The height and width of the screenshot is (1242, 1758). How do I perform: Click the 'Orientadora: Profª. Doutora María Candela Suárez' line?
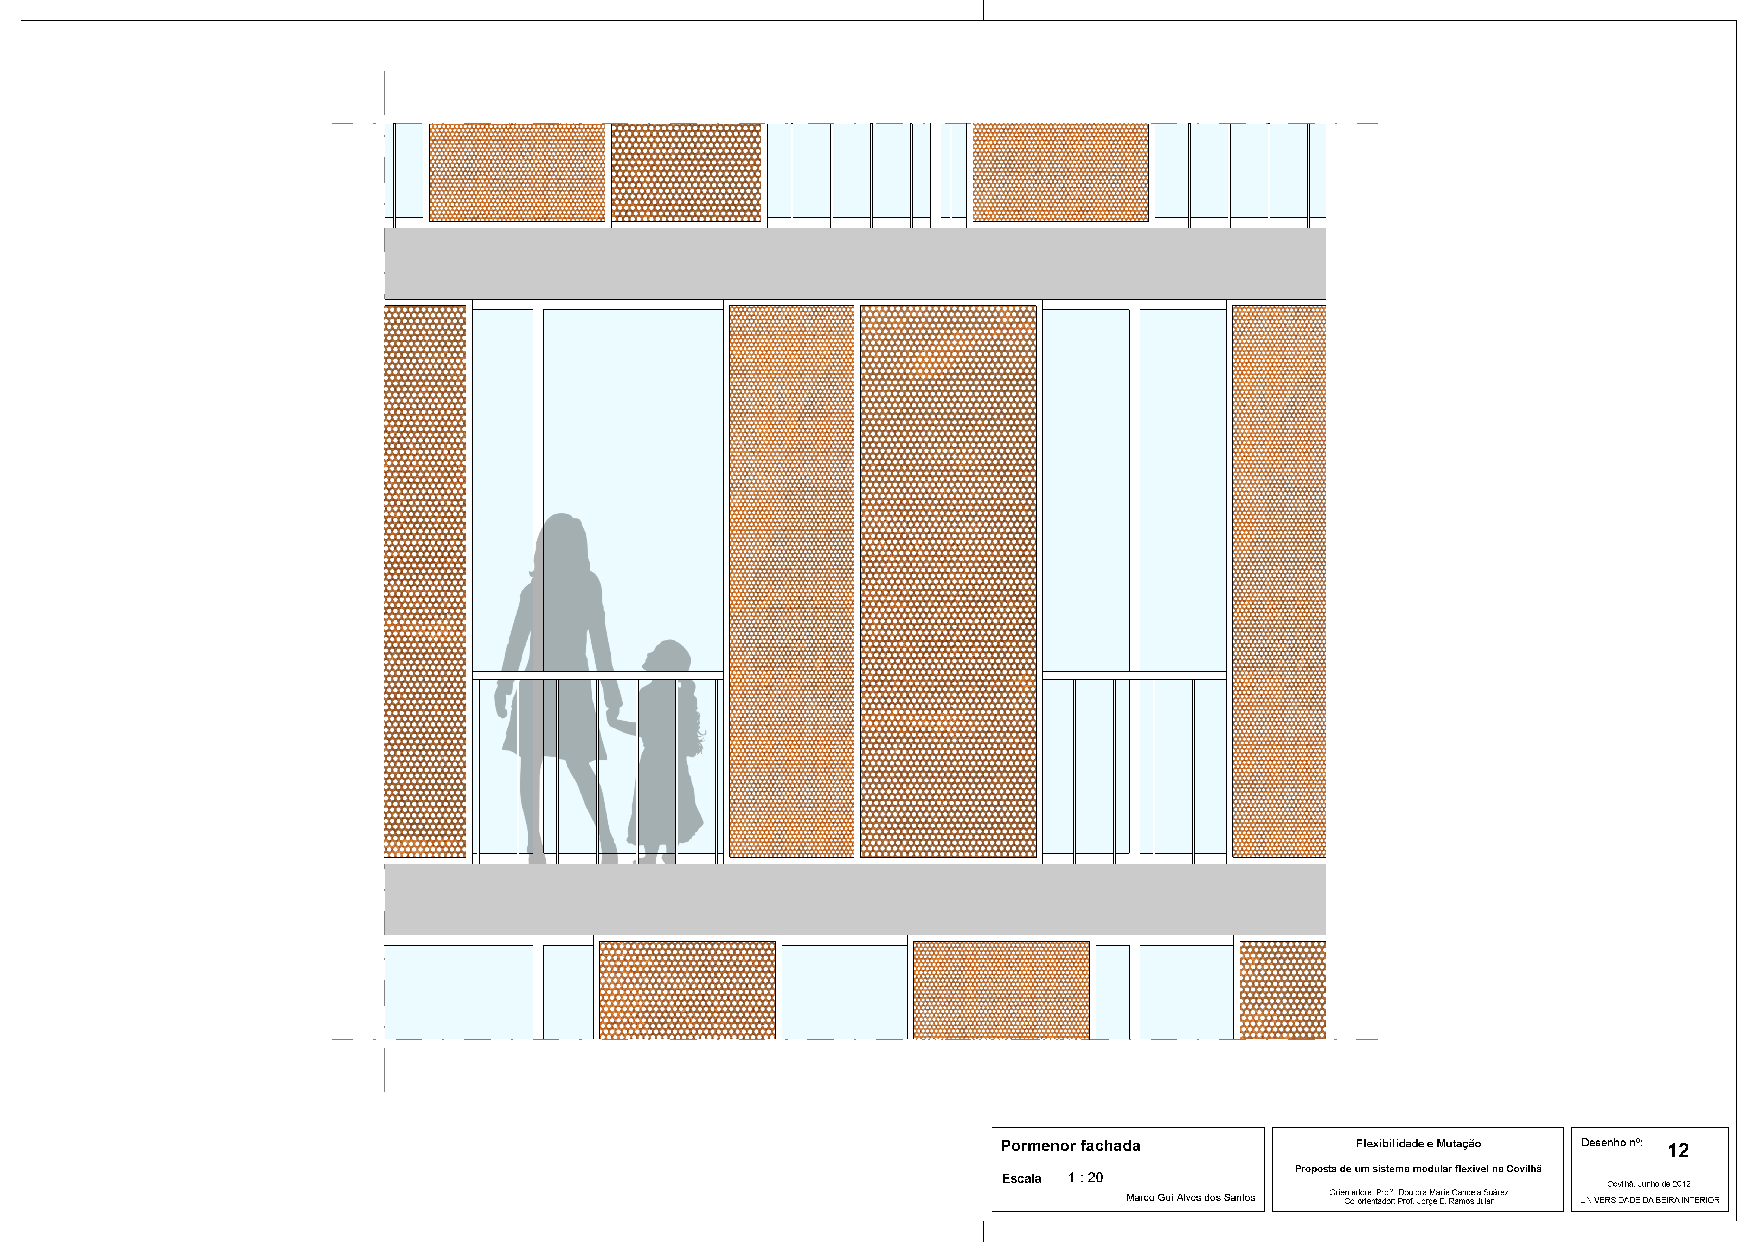click(x=1418, y=1192)
